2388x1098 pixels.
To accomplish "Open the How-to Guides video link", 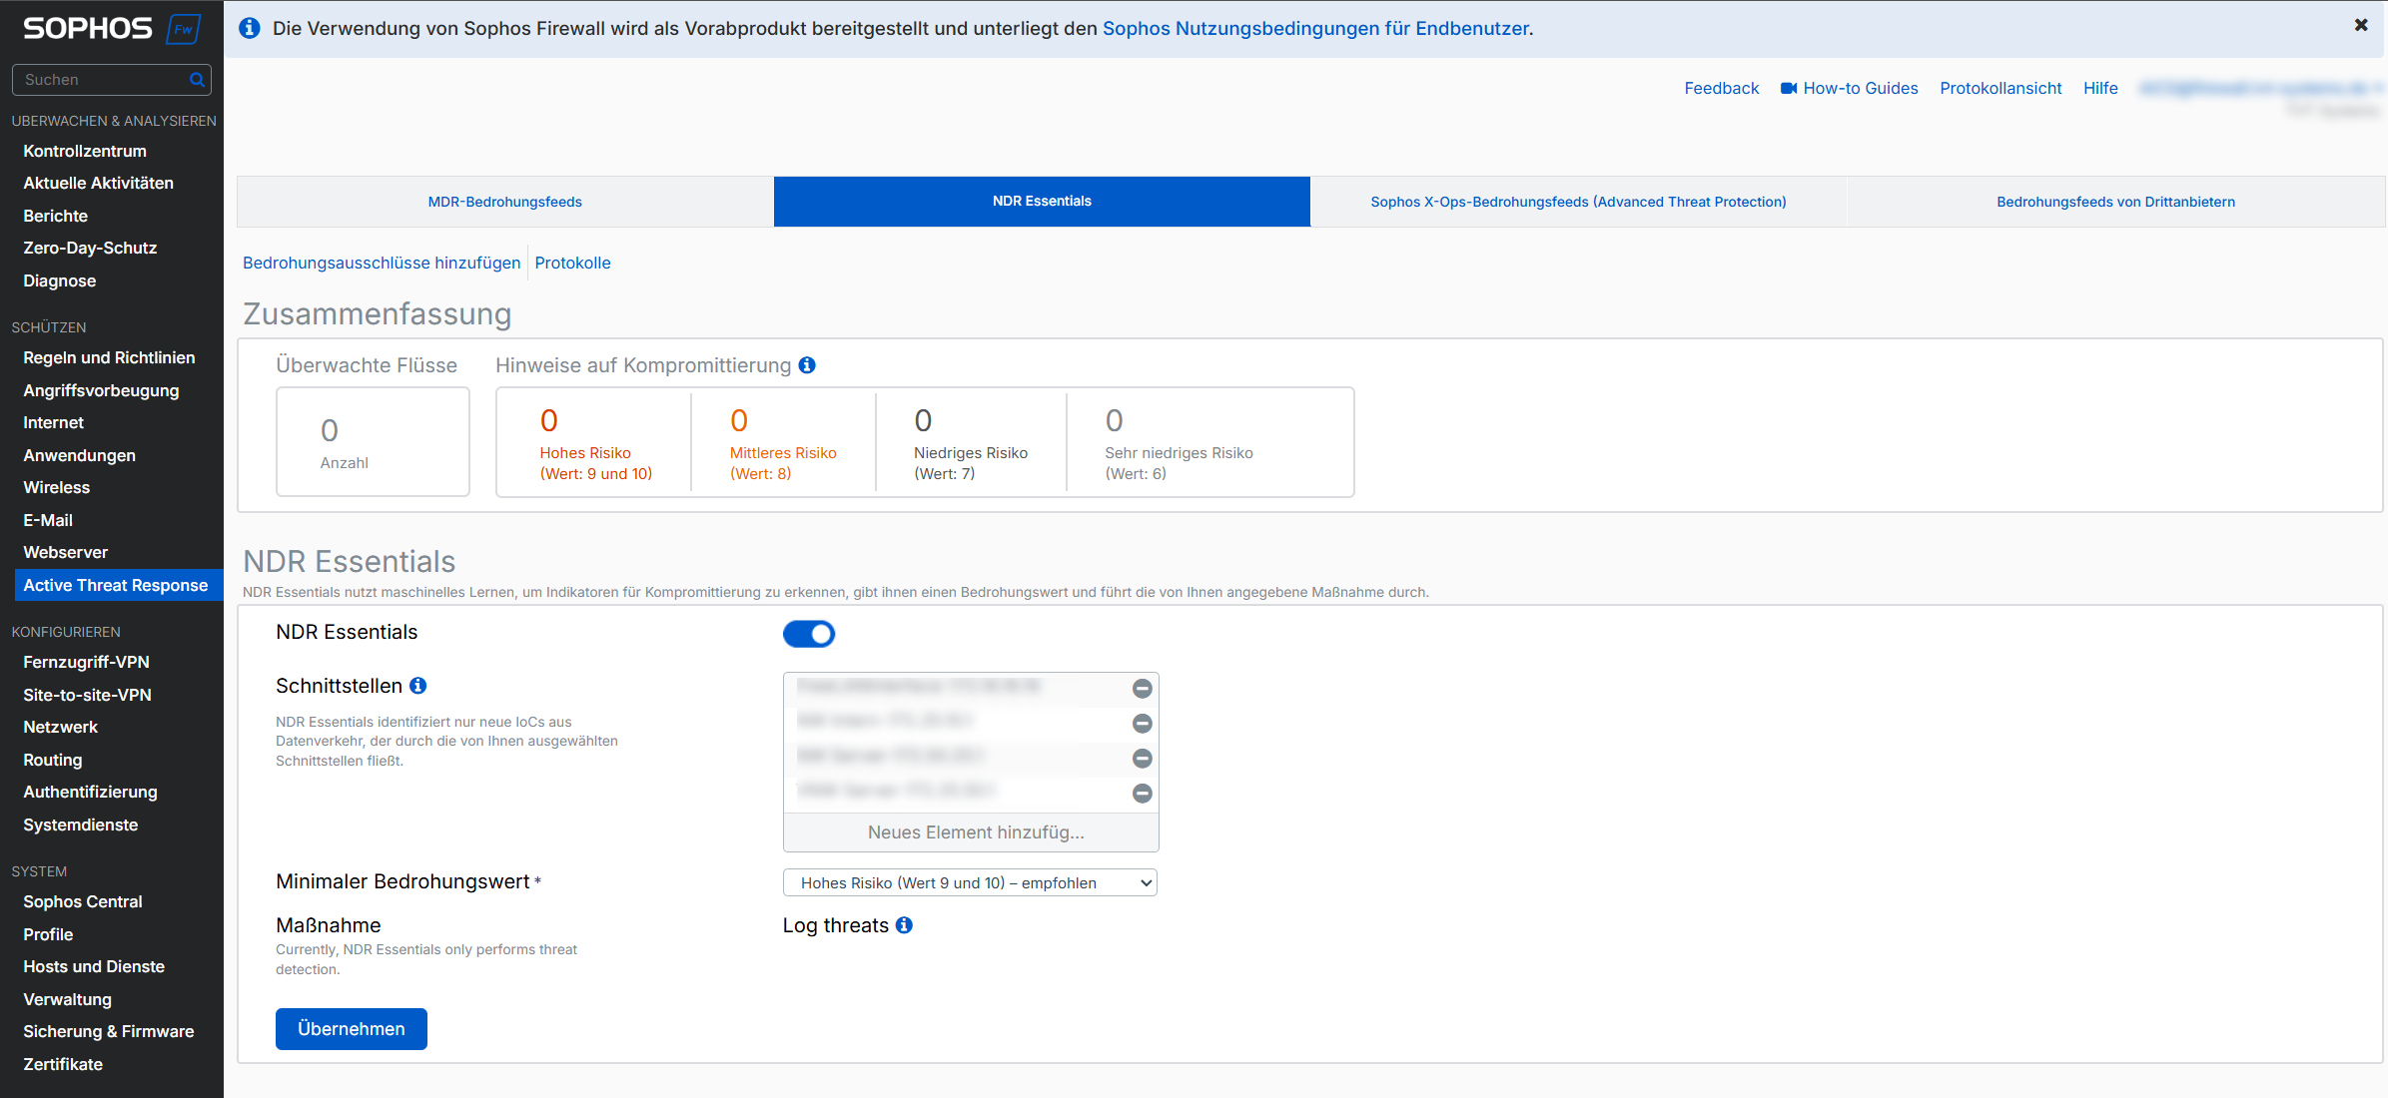I will tap(1850, 88).
